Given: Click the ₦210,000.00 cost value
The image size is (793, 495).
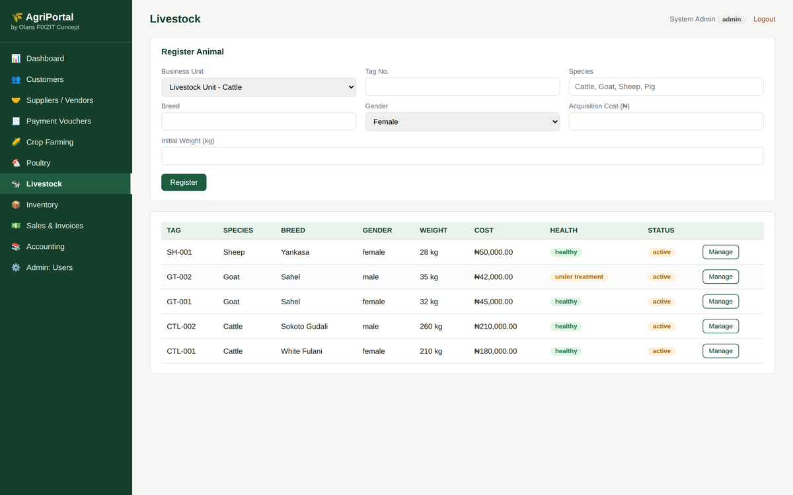Looking at the screenshot, I should pyautogui.click(x=496, y=326).
